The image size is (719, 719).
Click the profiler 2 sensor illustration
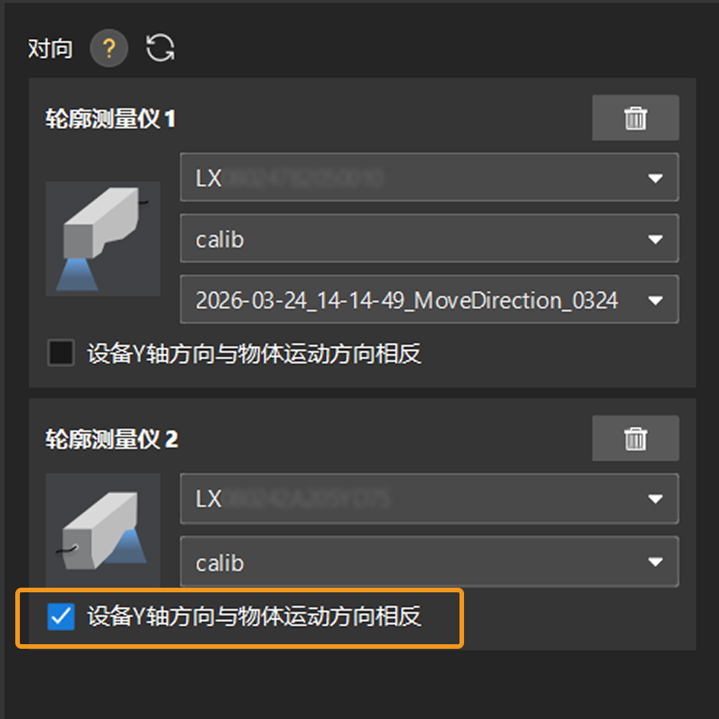coord(103,530)
